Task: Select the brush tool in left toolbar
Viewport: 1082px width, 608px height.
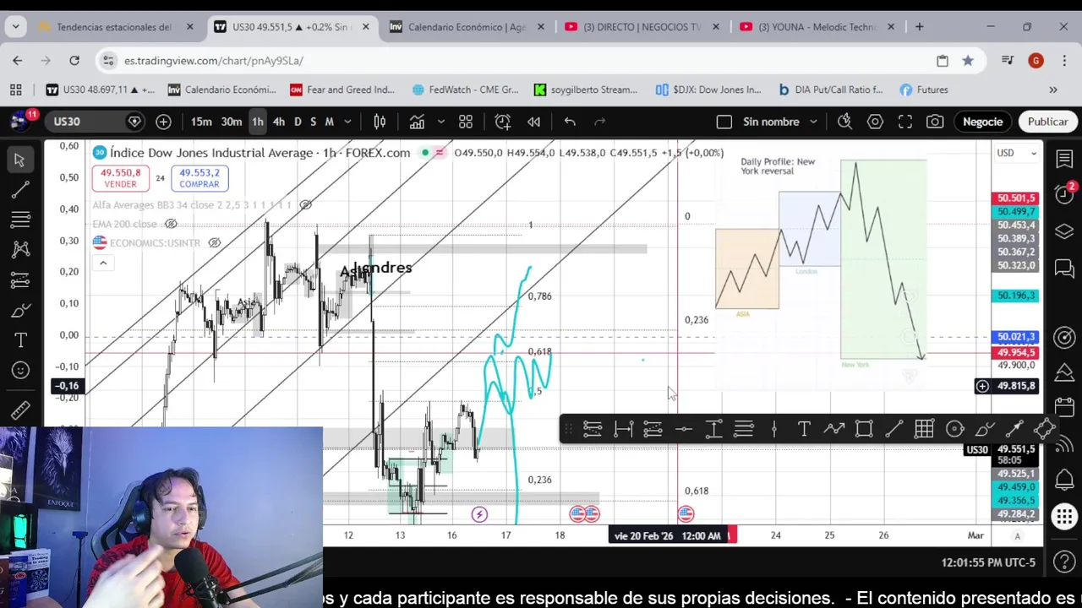Action: (19, 311)
